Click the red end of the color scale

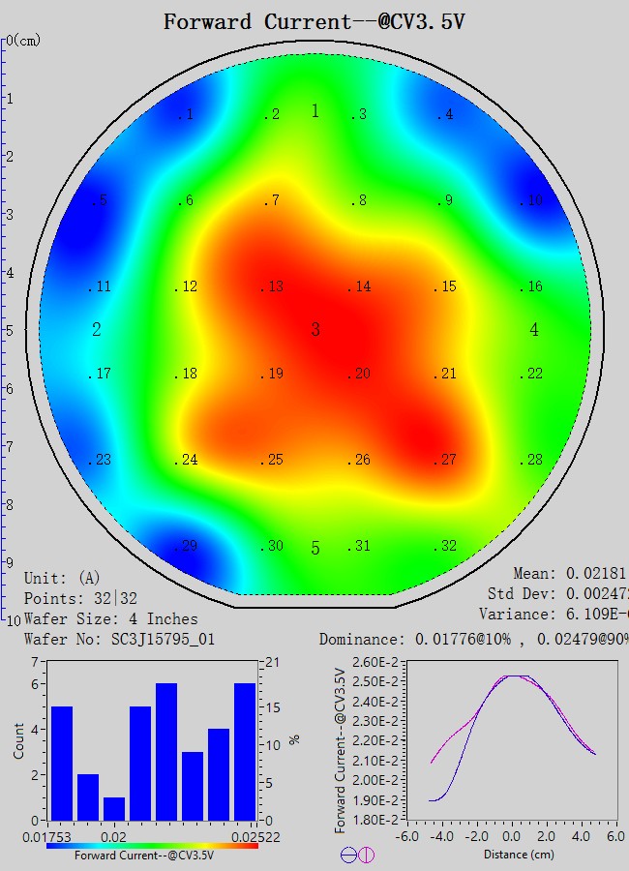(x=254, y=846)
